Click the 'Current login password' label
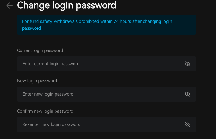 [x=40, y=50]
